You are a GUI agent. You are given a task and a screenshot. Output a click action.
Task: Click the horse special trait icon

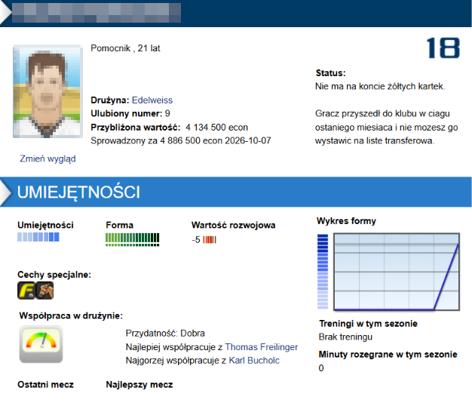coord(44,291)
